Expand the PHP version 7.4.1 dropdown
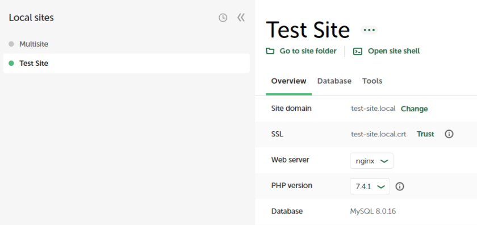This screenshot has width=477, height=225. 370,186
